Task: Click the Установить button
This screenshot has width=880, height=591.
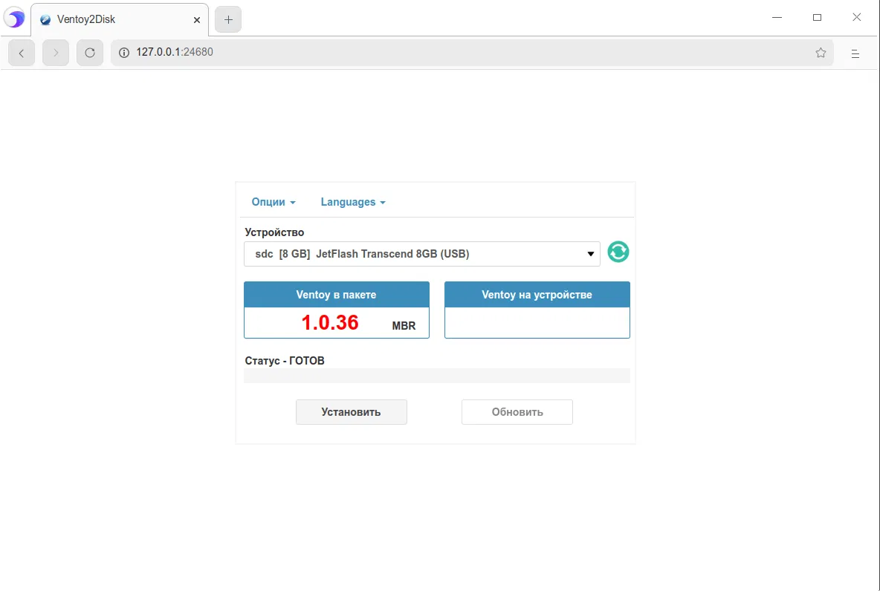Action: tap(352, 412)
